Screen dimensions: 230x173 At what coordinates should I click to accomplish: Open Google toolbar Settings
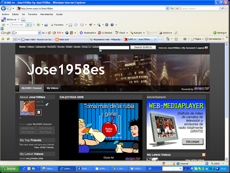pos(219,33)
